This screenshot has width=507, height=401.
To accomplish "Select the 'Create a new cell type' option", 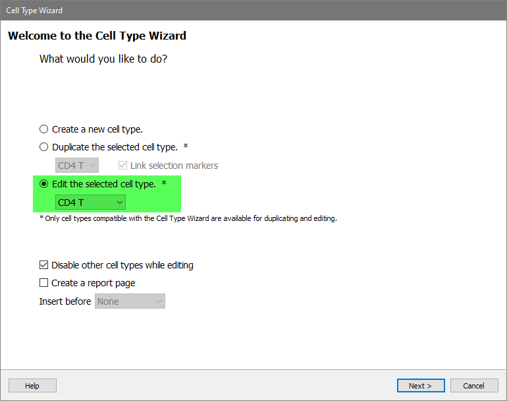I will pyautogui.click(x=44, y=129).
